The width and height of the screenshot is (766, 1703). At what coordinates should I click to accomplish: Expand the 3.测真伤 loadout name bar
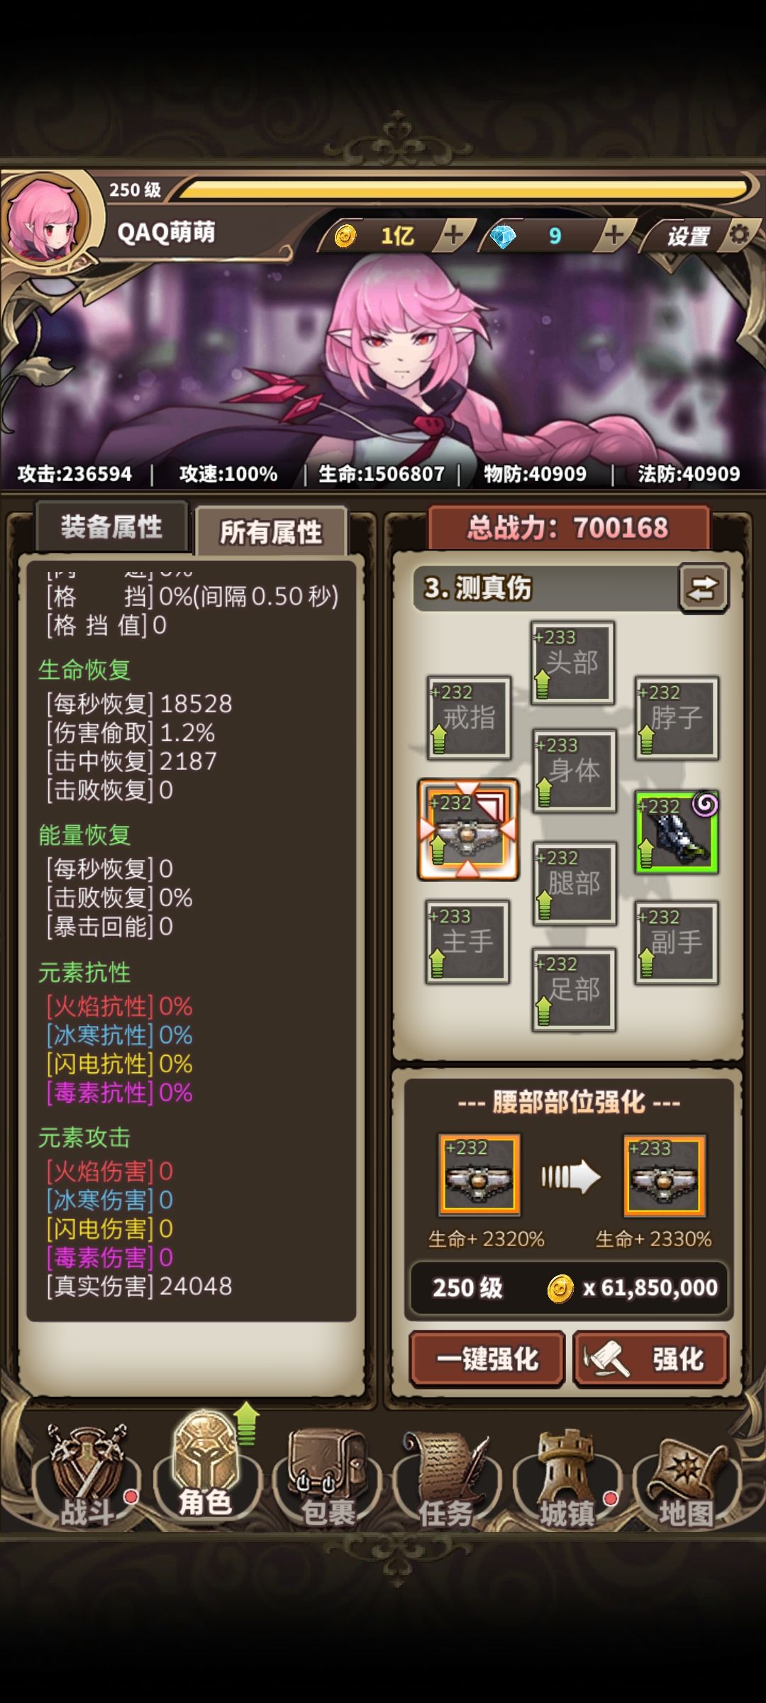pos(546,588)
